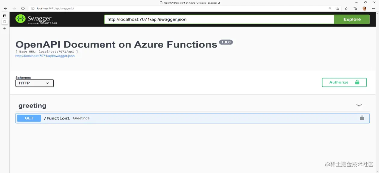Click the window title page tab text
The image size is (379, 173).
coord(192,2)
